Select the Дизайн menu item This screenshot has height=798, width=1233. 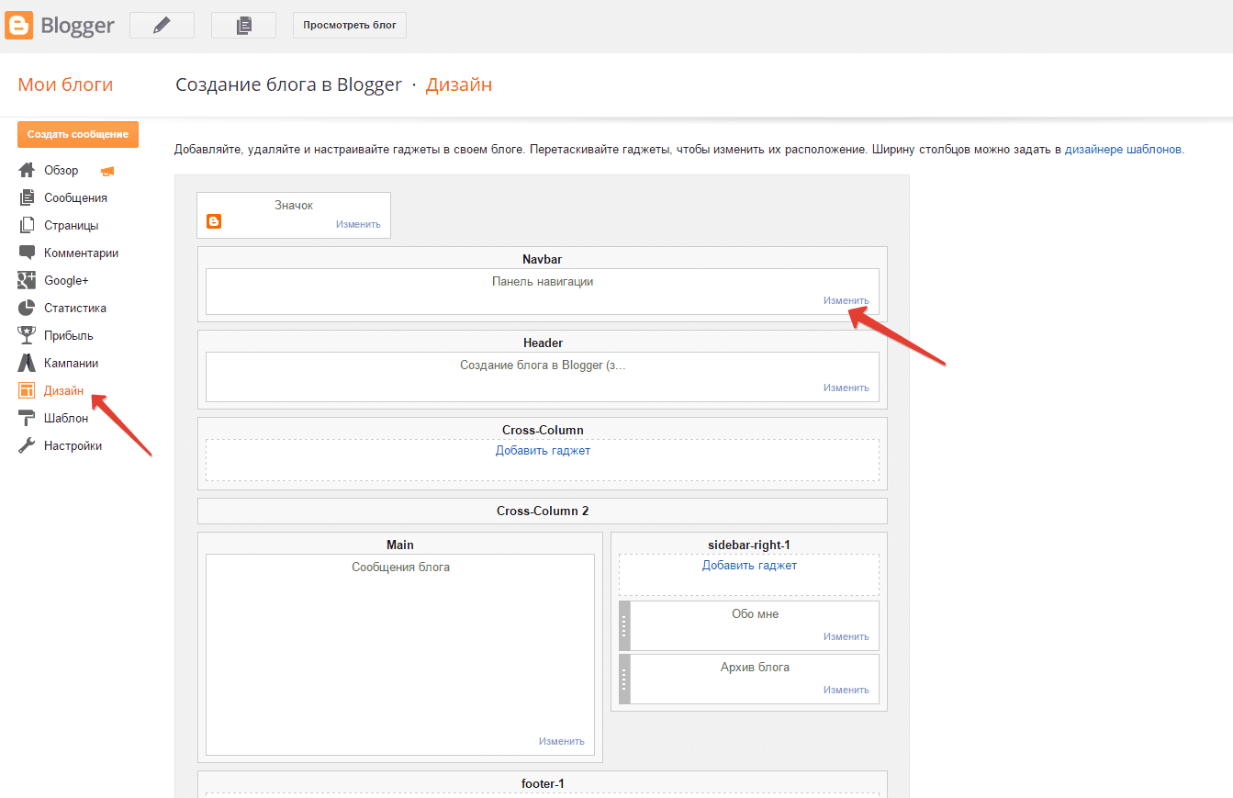click(x=63, y=390)
